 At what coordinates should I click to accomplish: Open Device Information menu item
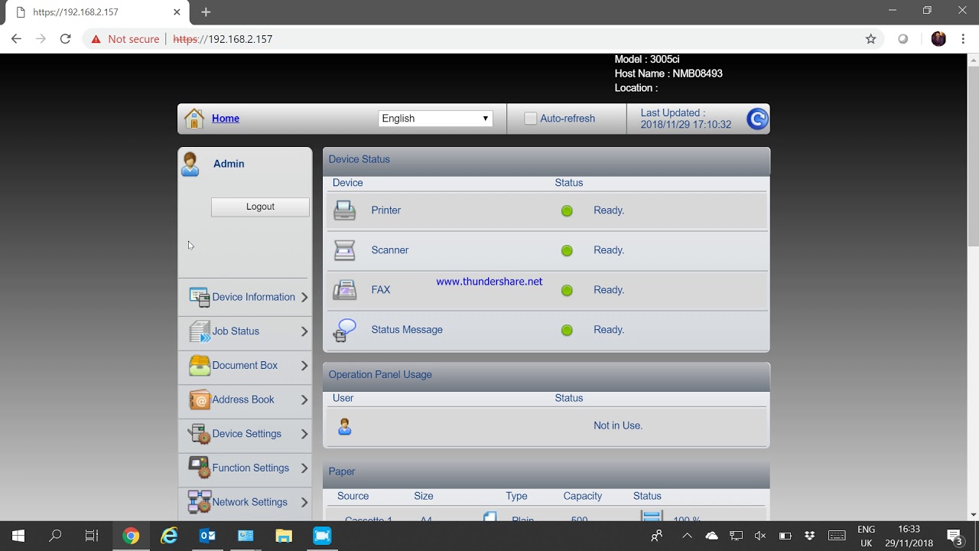[x=245, y=298]
